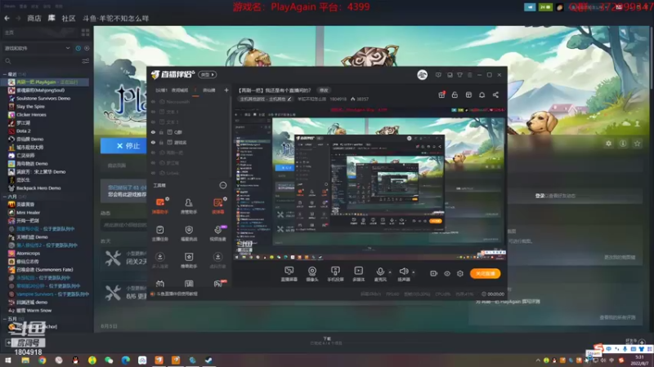
Task: Click the record video icon
Action: point(433,273)
